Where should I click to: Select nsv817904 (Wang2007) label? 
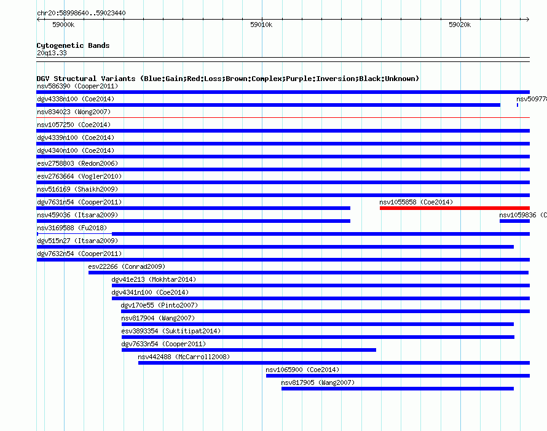(158, 318)
